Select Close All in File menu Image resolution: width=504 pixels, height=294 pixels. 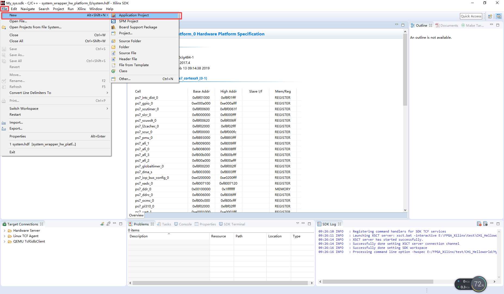(56, 41)
